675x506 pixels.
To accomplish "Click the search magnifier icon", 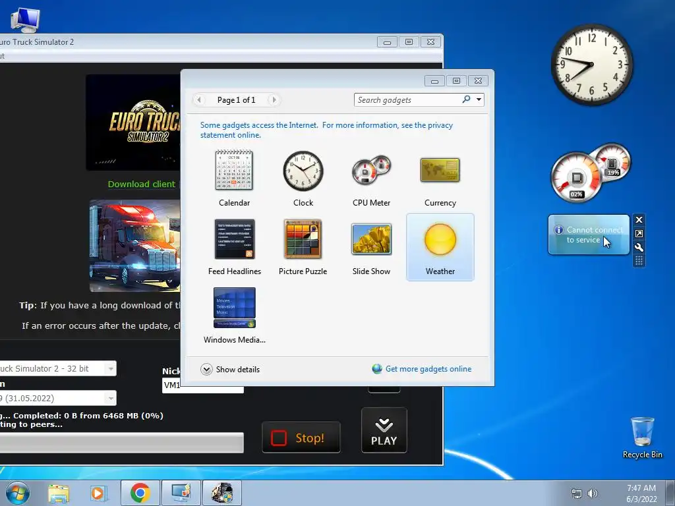I will pyautogui.click(x=466, y=99).
